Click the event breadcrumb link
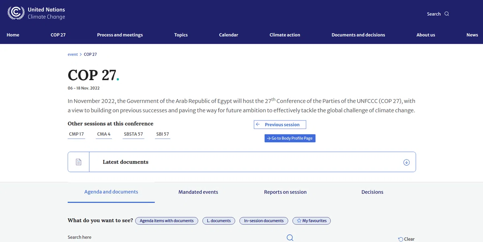Viewport: 483px width, 242px height. pos(73,54)
